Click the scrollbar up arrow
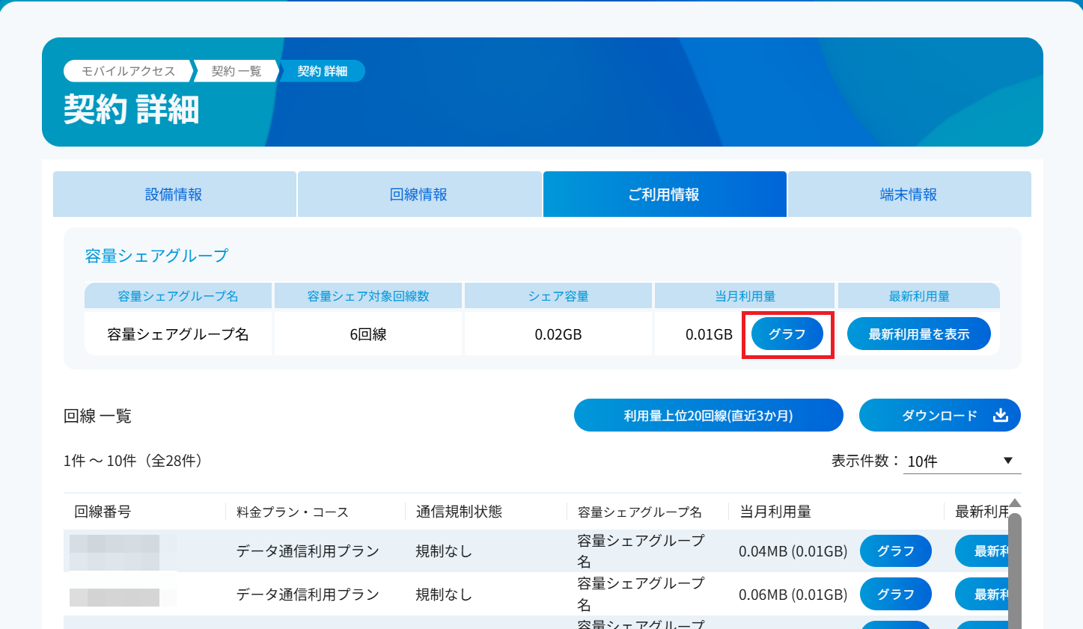This screenshot has width=1083, height=629. 1015,503
